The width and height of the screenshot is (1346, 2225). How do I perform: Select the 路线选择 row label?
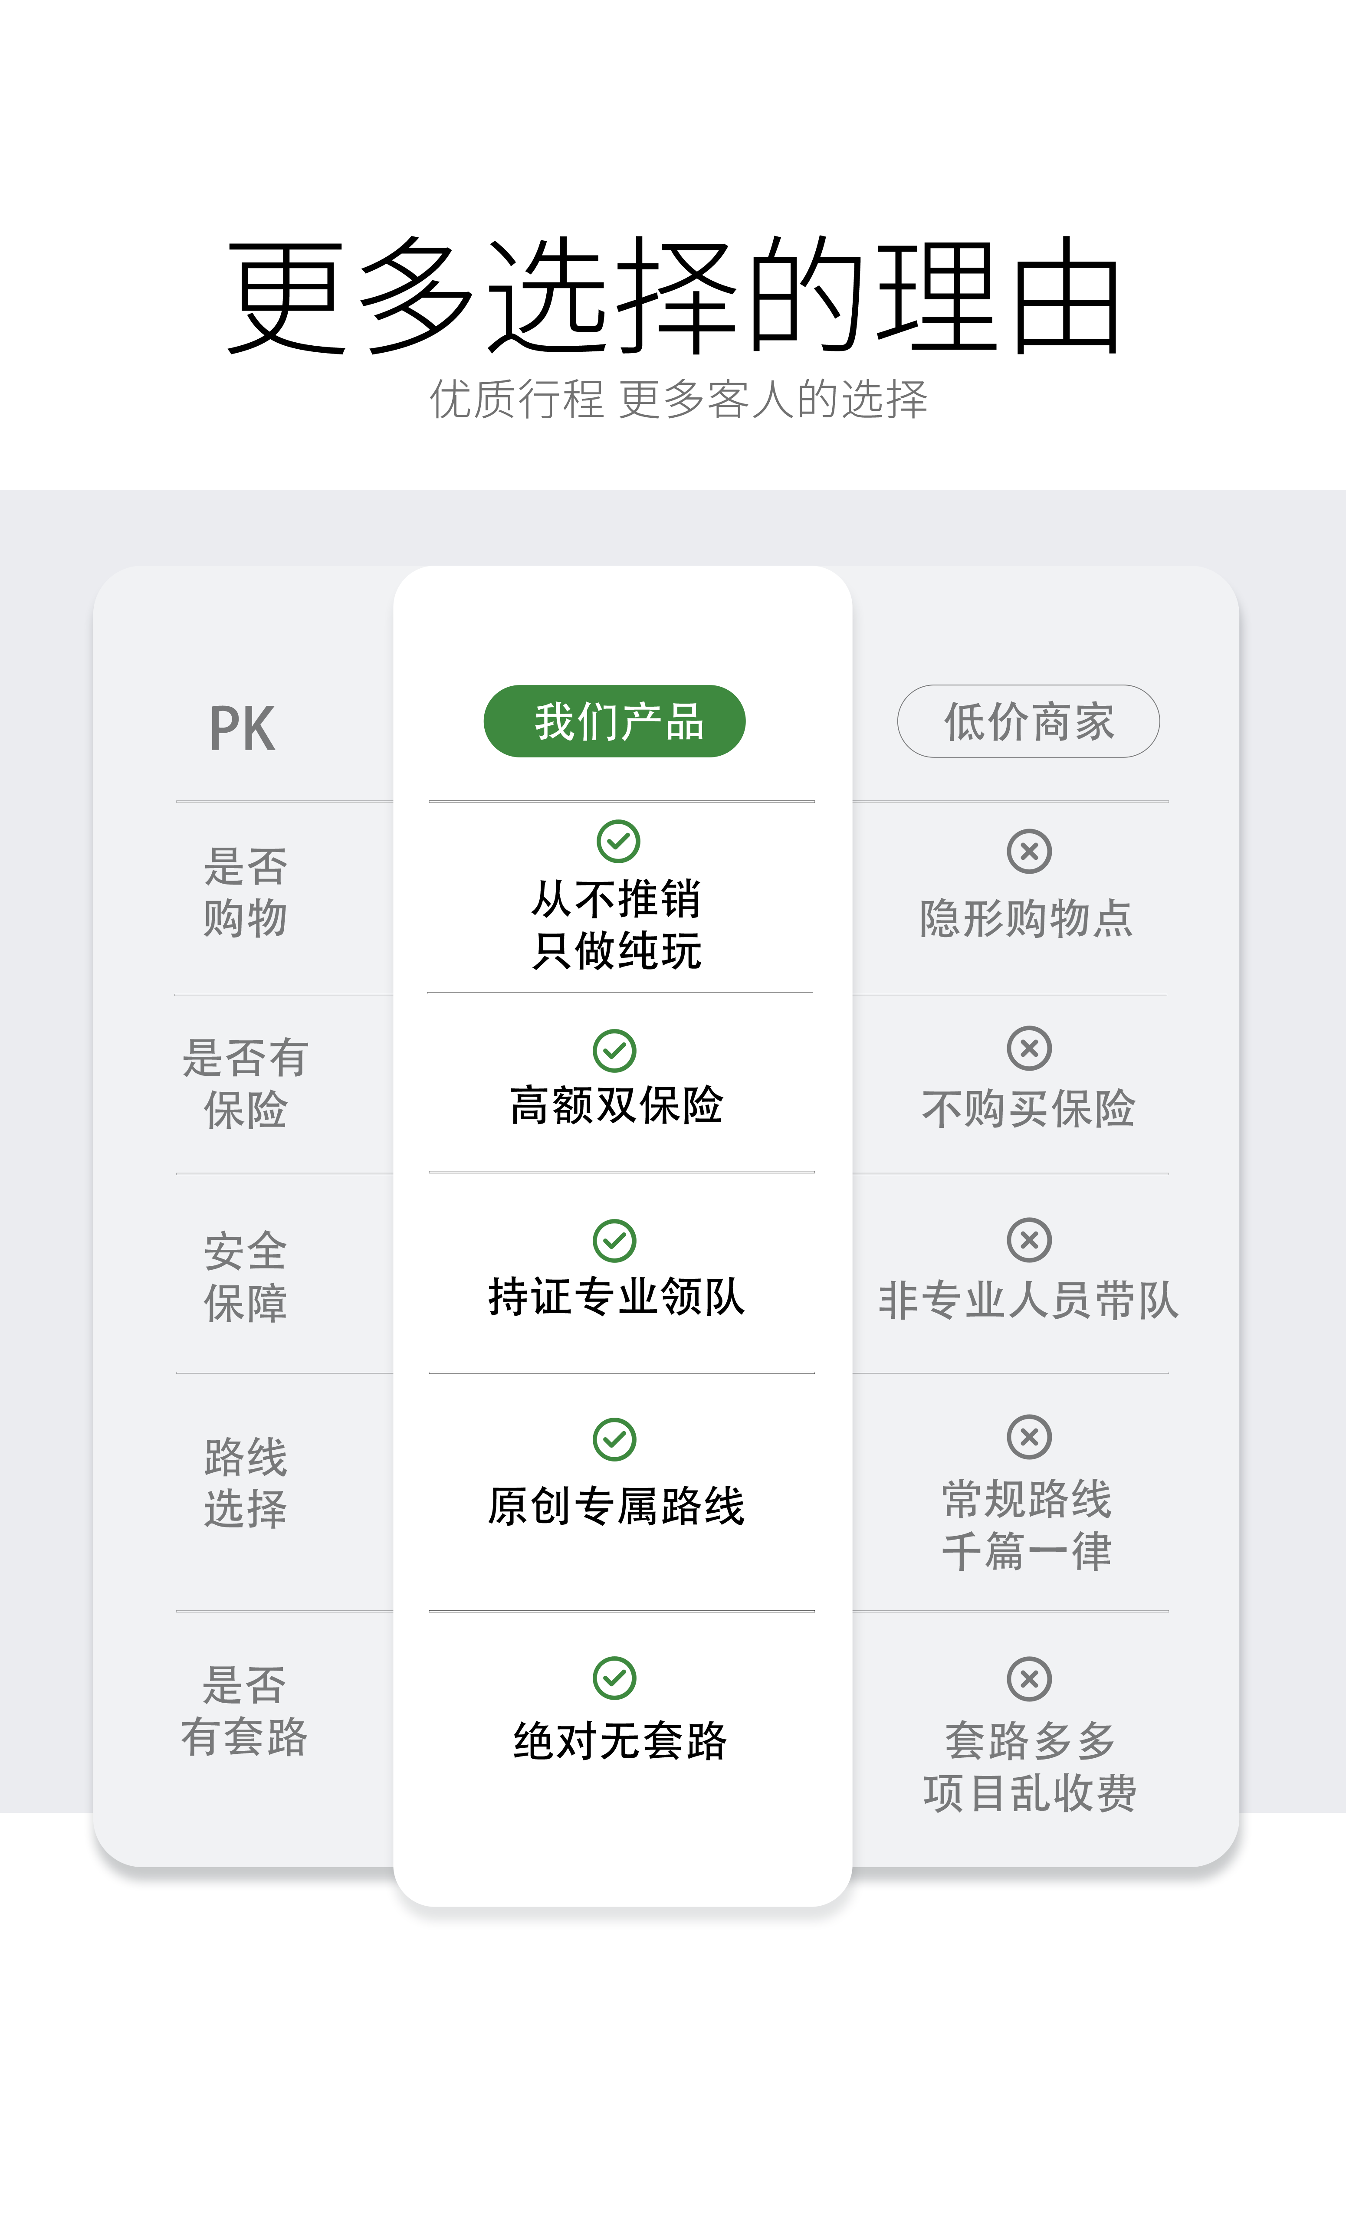click(245, 1482)
